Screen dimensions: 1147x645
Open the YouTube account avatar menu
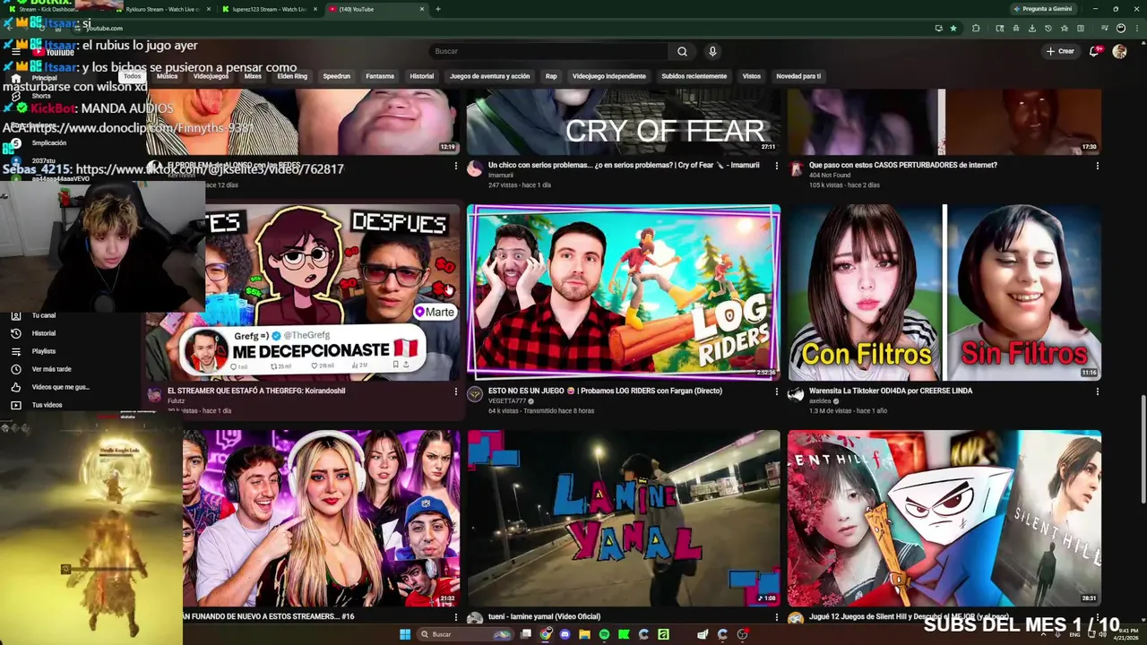[1119, 51]
